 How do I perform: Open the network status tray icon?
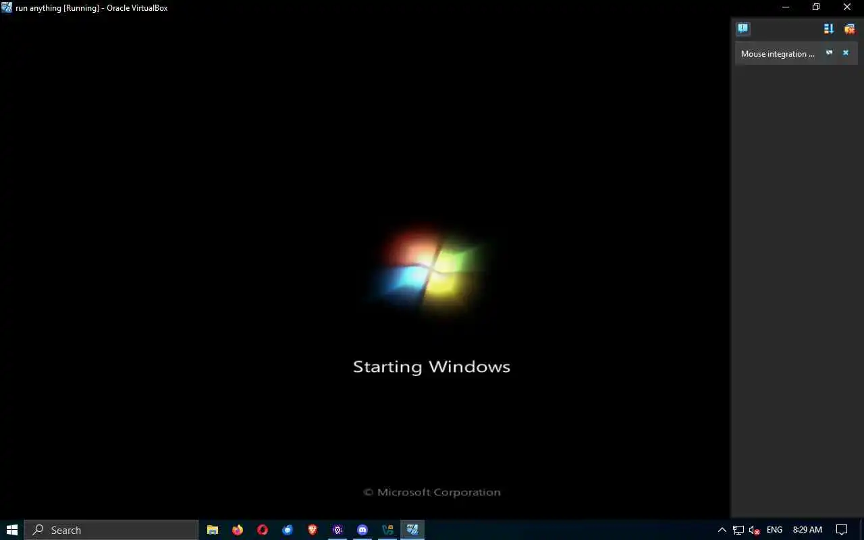pos(738,530)
